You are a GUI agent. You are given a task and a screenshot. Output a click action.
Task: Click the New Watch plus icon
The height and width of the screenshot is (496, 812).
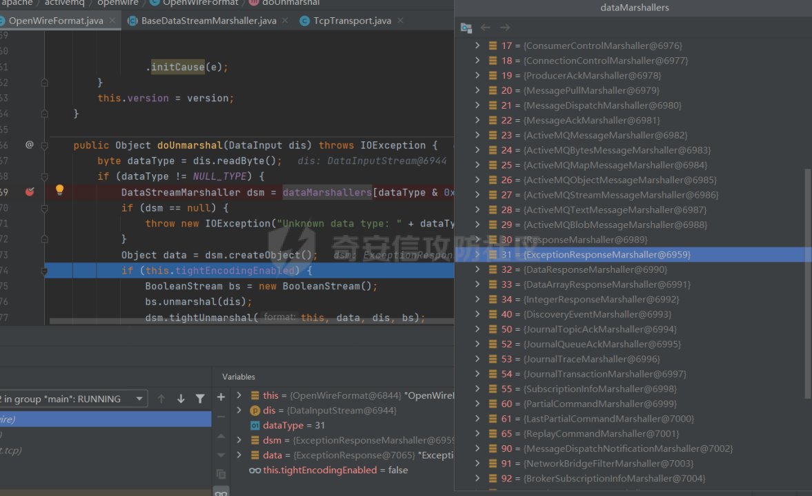tap(221, 397)
